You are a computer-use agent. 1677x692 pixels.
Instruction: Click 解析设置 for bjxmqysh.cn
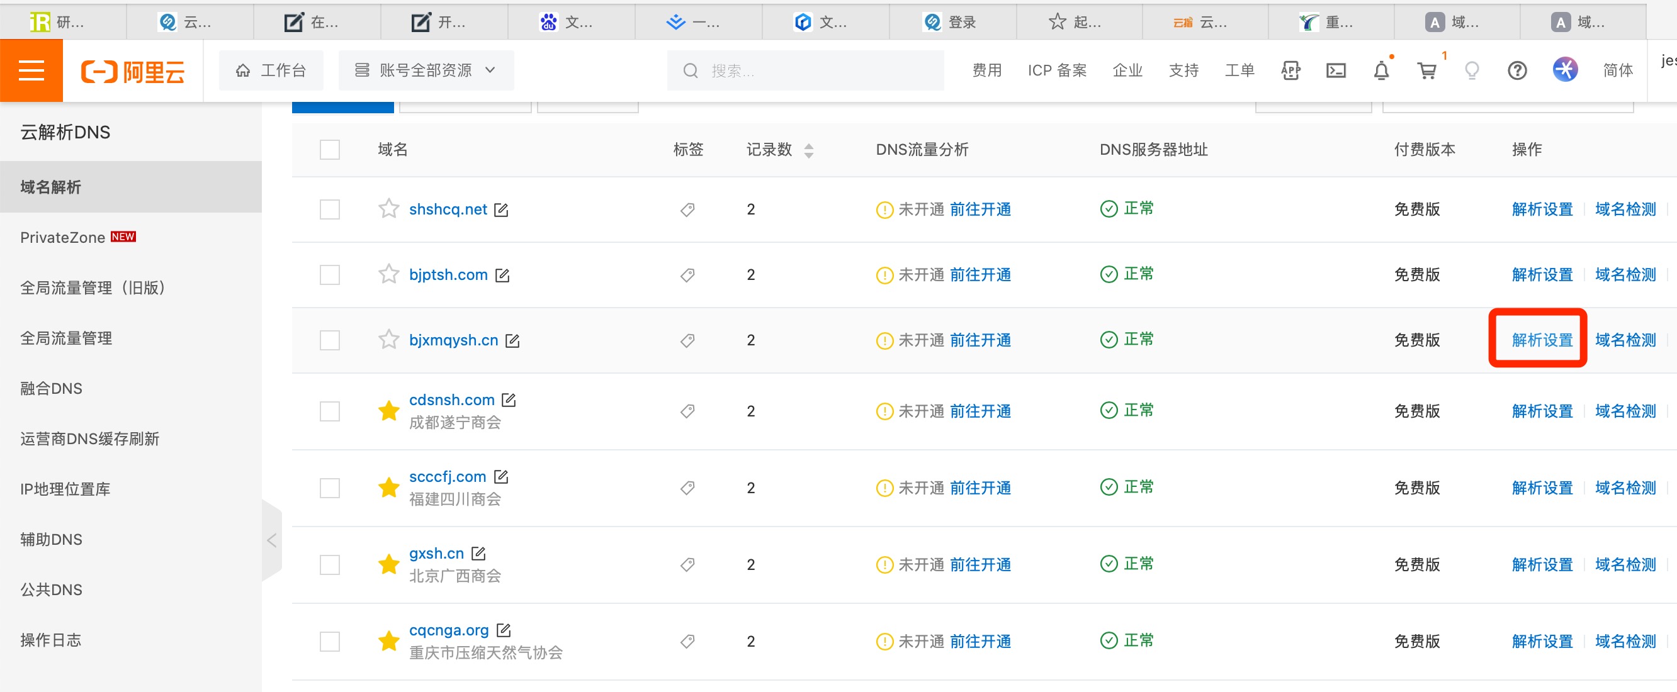click(x=1542, y=340)
